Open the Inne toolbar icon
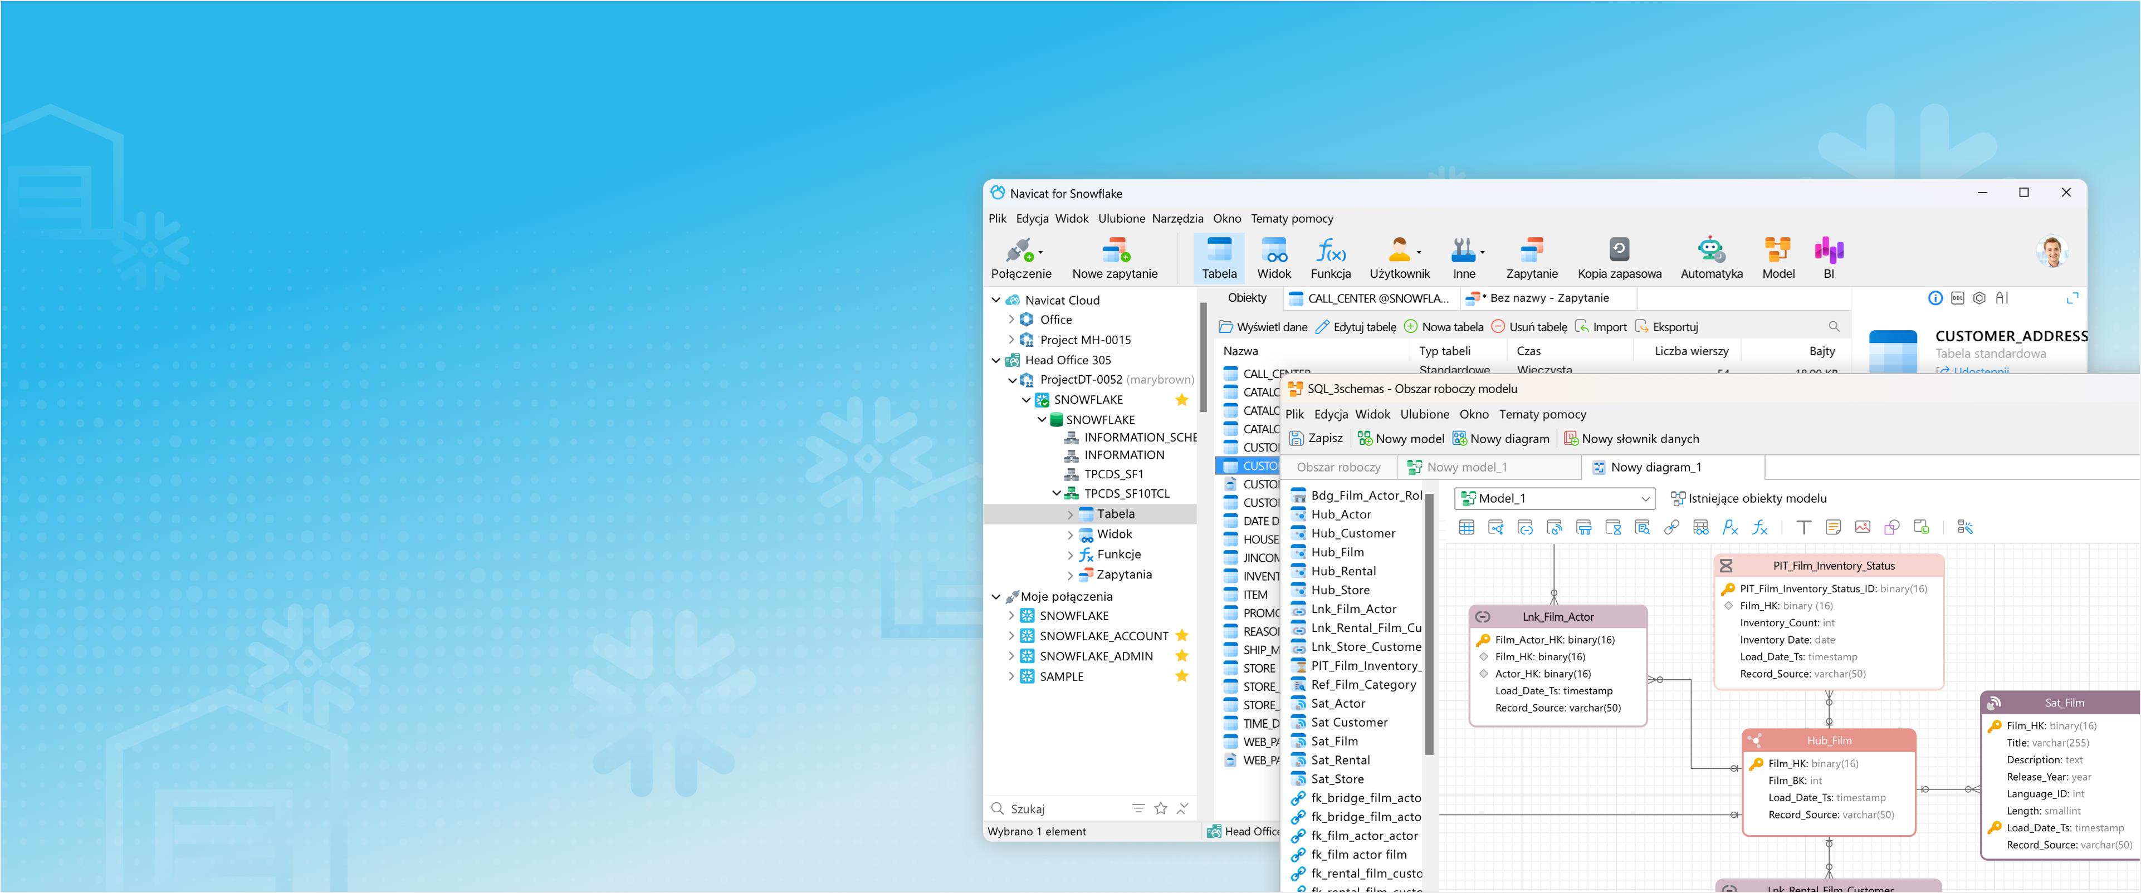Screen dimensions: 2141x893 click(x=1464, y=258)
